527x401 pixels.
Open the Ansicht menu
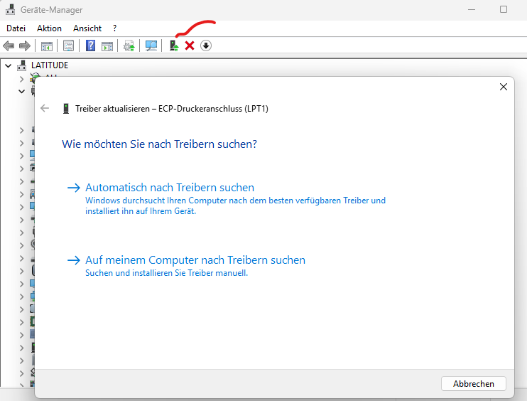pos(87,28)
